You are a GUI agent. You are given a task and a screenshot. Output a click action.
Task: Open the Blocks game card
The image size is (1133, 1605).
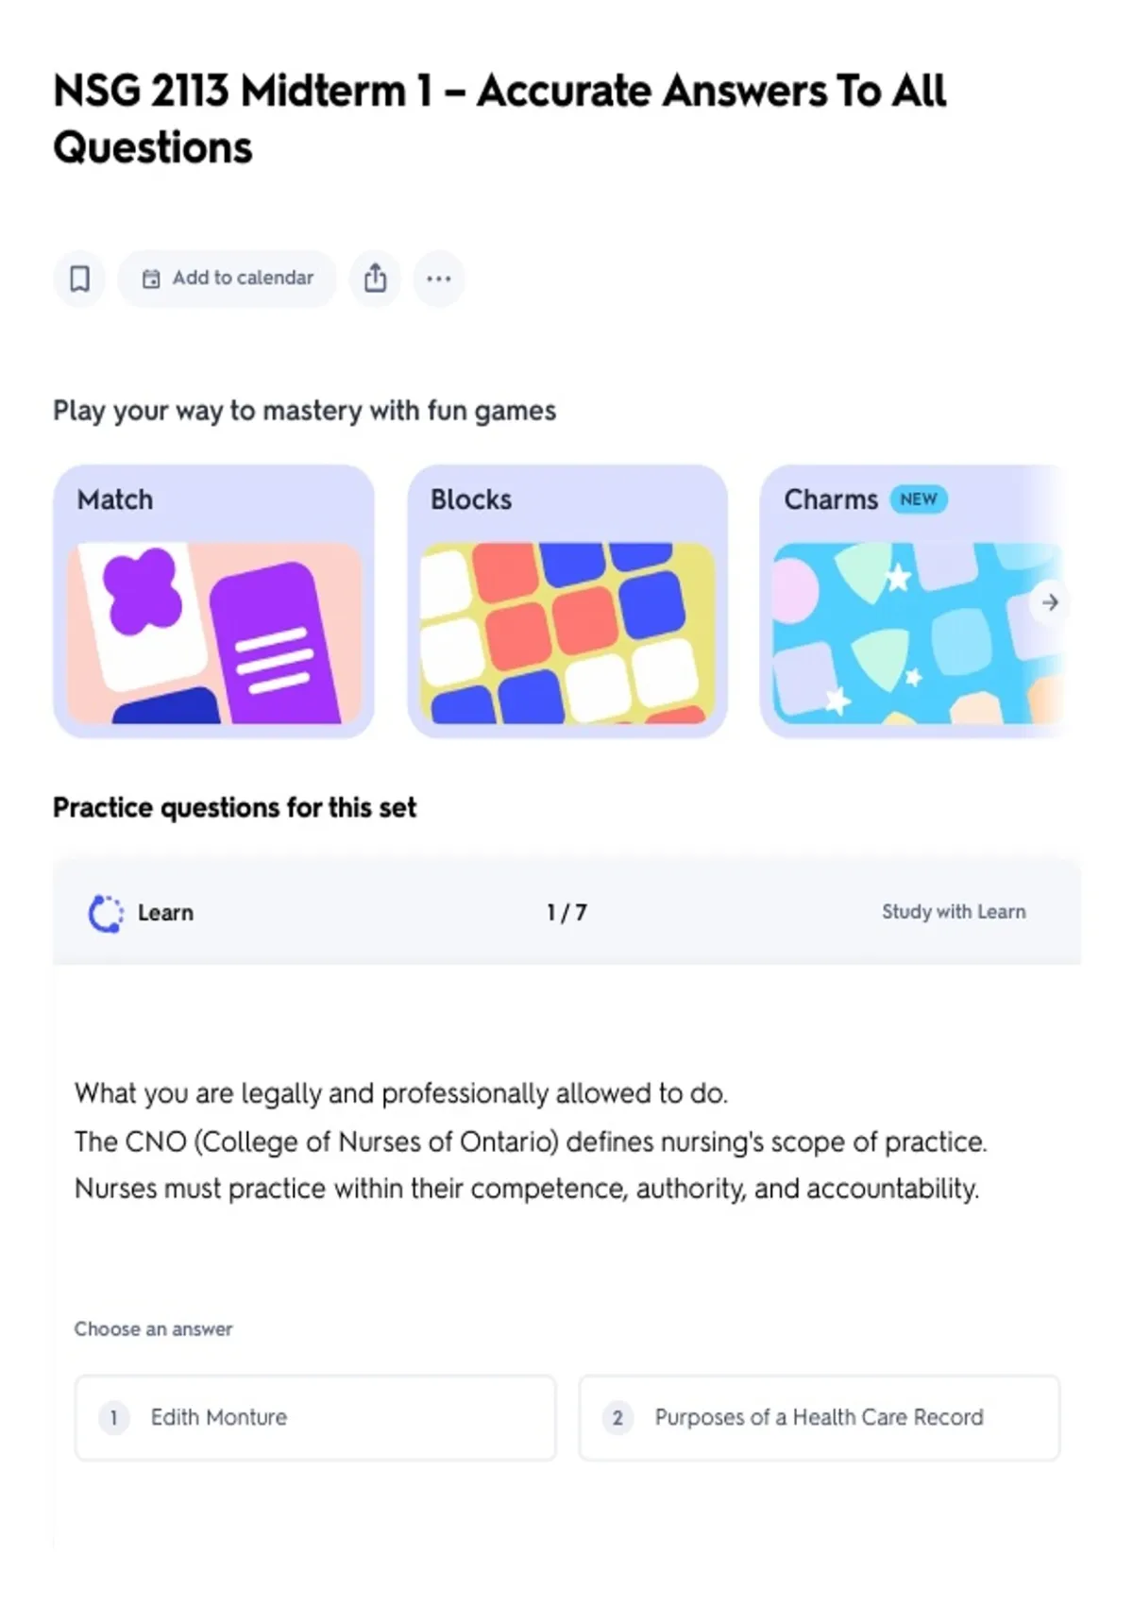(567, 601)
